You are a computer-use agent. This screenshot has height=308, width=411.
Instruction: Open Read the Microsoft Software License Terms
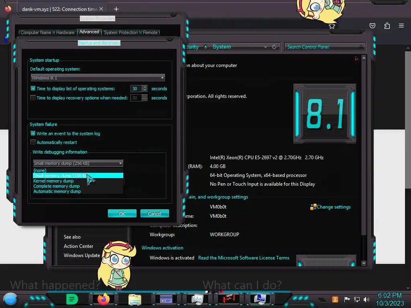[244, 258]
